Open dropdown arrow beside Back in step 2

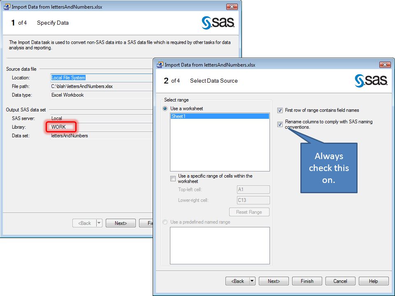click(x=252, y=281)
